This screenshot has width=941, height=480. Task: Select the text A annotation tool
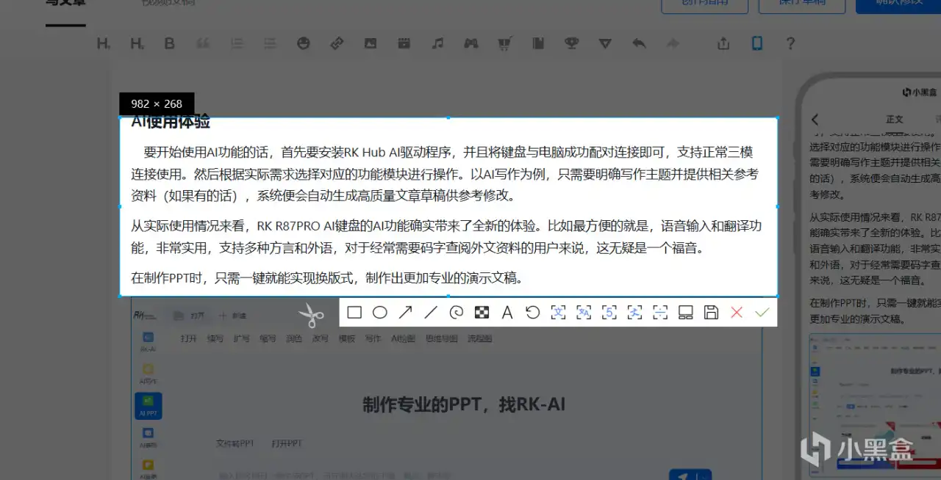[507, 313]
